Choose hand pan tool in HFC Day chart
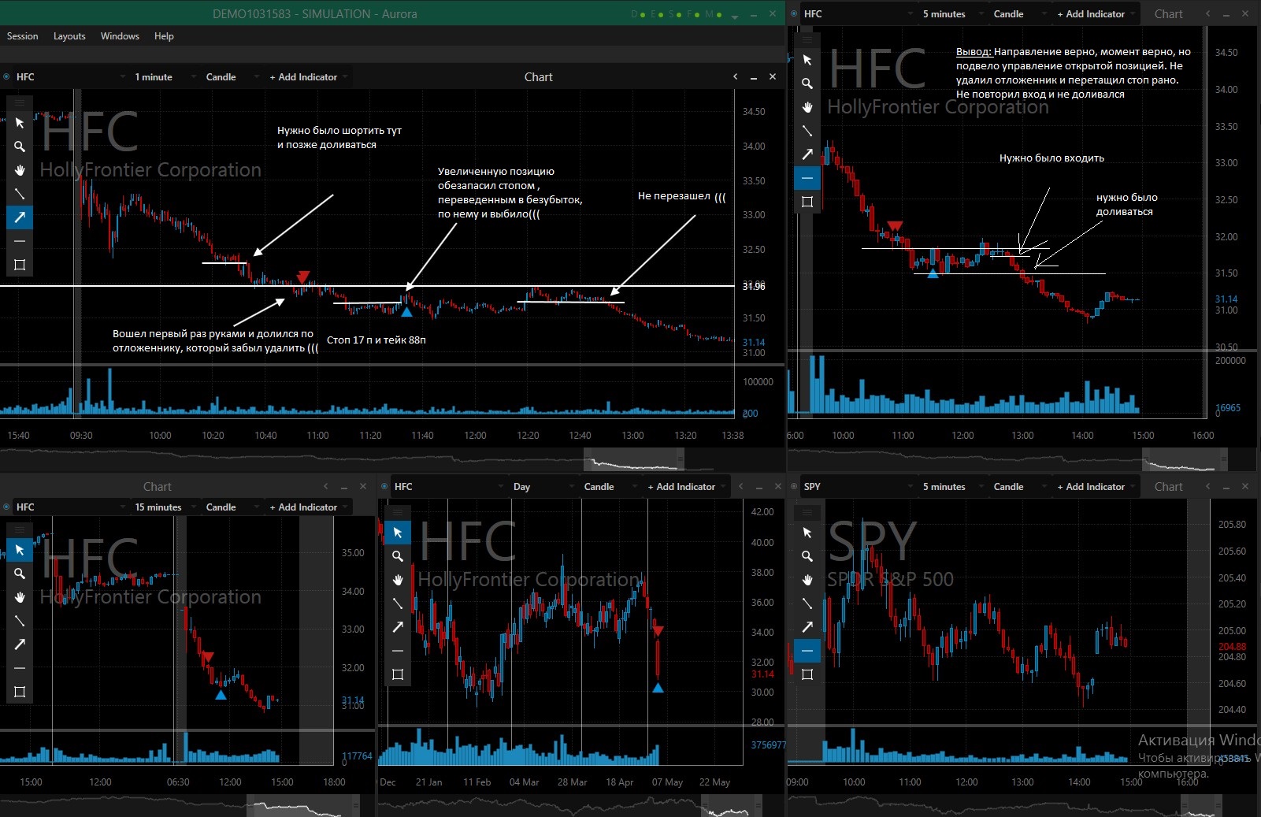 [398, 580]
